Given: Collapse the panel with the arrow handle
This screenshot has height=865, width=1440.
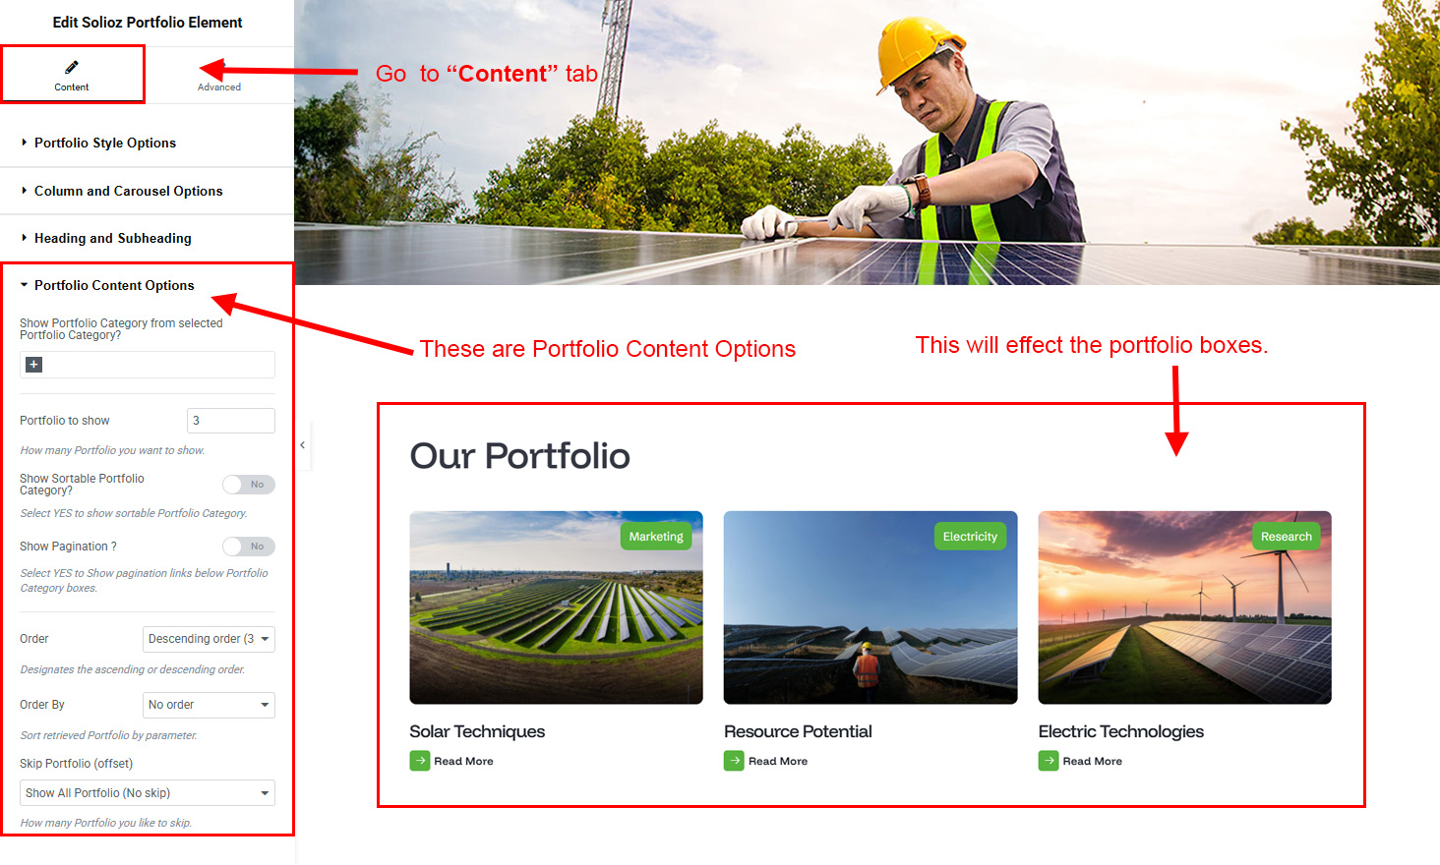Looking at the screenshot, I should click(x=303, y=445).
